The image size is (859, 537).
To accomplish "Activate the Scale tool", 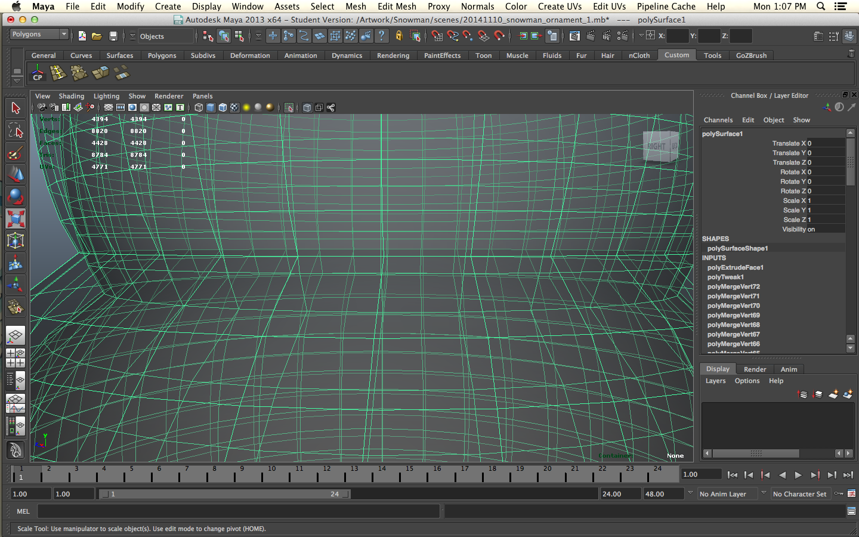I will tap(16, 218).
